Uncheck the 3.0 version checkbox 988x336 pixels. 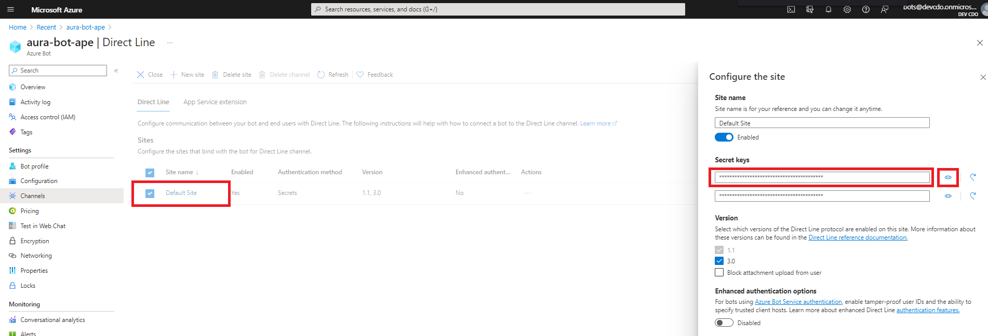coord(719,261)
